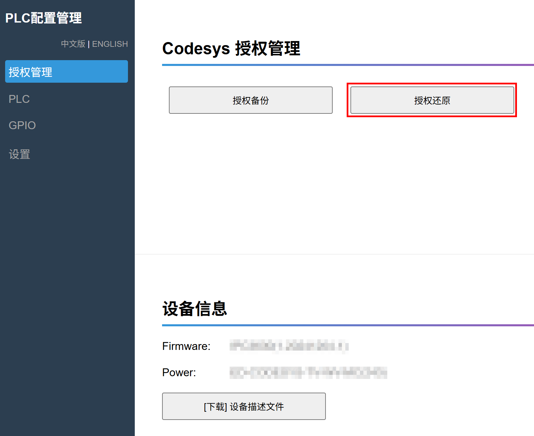This screenshot has width=534, height=436.
Task: Click the Firmware label
Action: pyautogui.click(x=186, y=346)
